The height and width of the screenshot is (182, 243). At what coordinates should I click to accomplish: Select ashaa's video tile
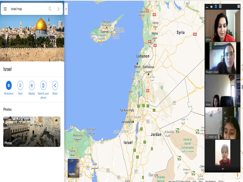click(223, 26)
